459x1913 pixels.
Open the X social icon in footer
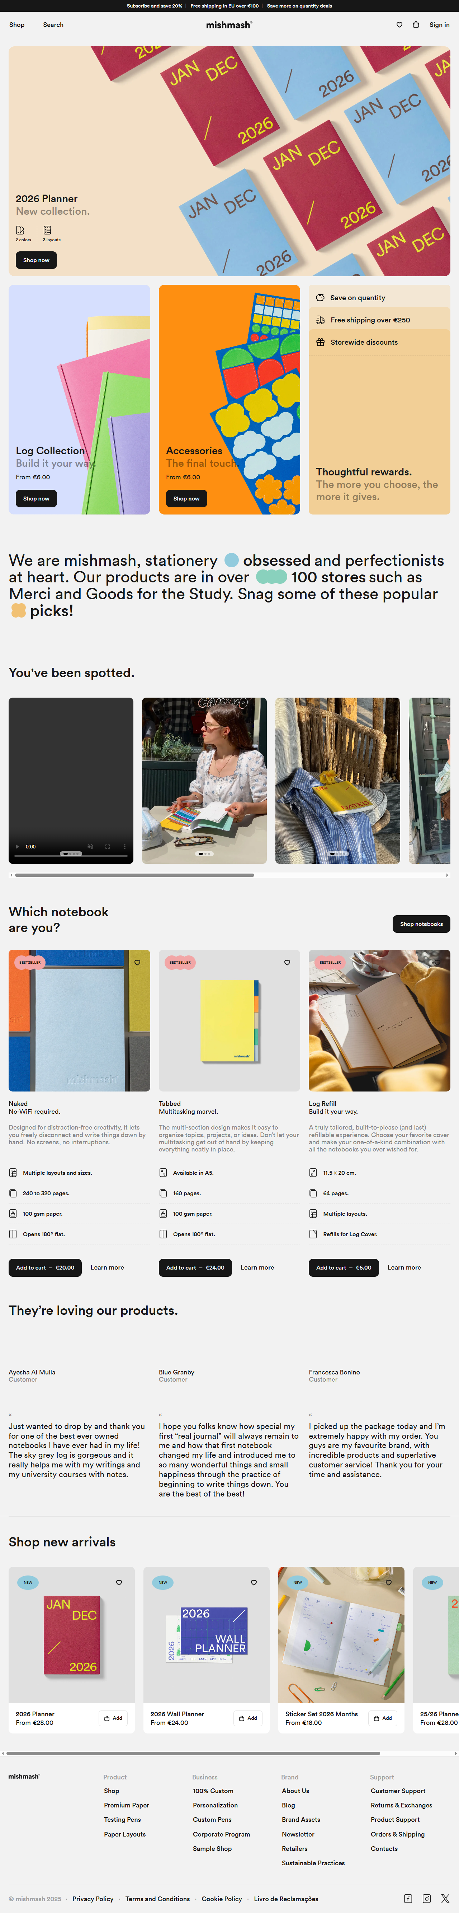[445, 1898]
